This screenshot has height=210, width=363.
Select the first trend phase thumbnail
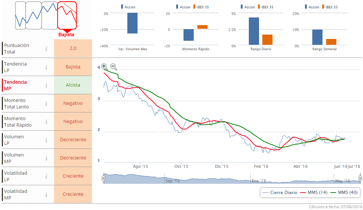(x=20, y=15)
